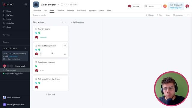The height and width of the screenshot is (108, 192).
Task: Click Add section on the board
Action: (77, 22)
